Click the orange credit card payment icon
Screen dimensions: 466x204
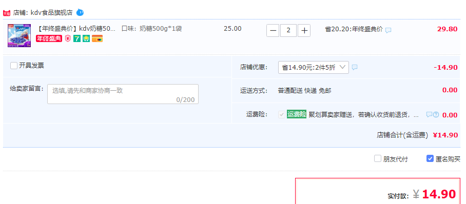click(97, 38)
